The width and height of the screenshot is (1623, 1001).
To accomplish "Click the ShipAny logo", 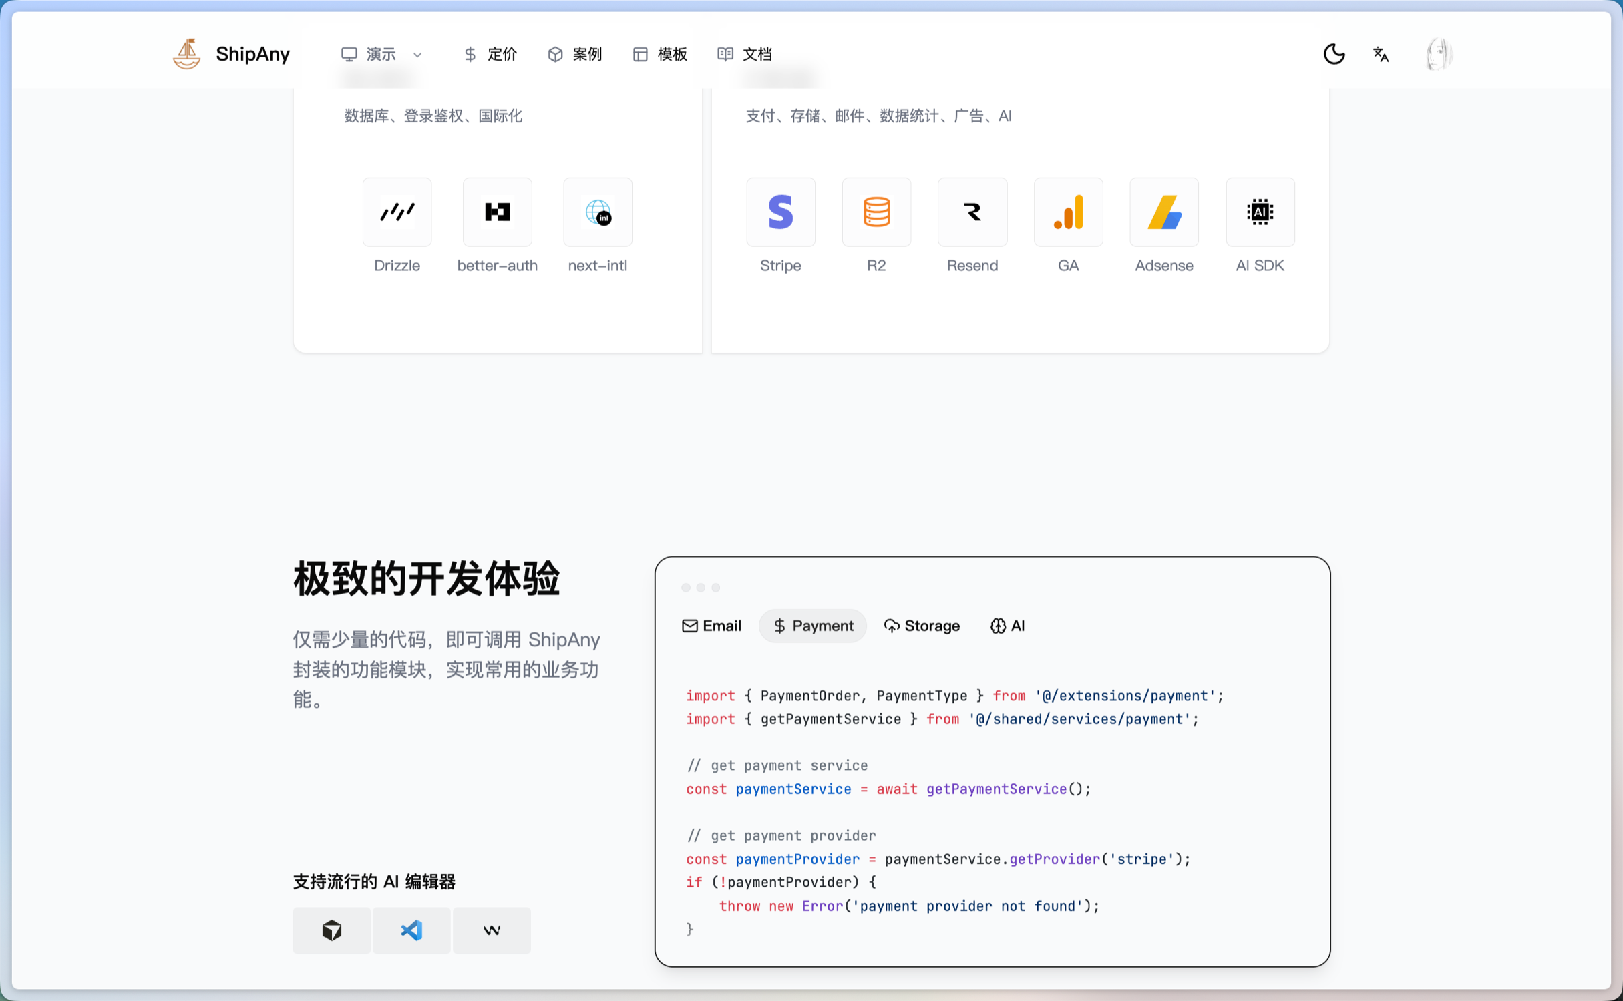I will 231,54.
